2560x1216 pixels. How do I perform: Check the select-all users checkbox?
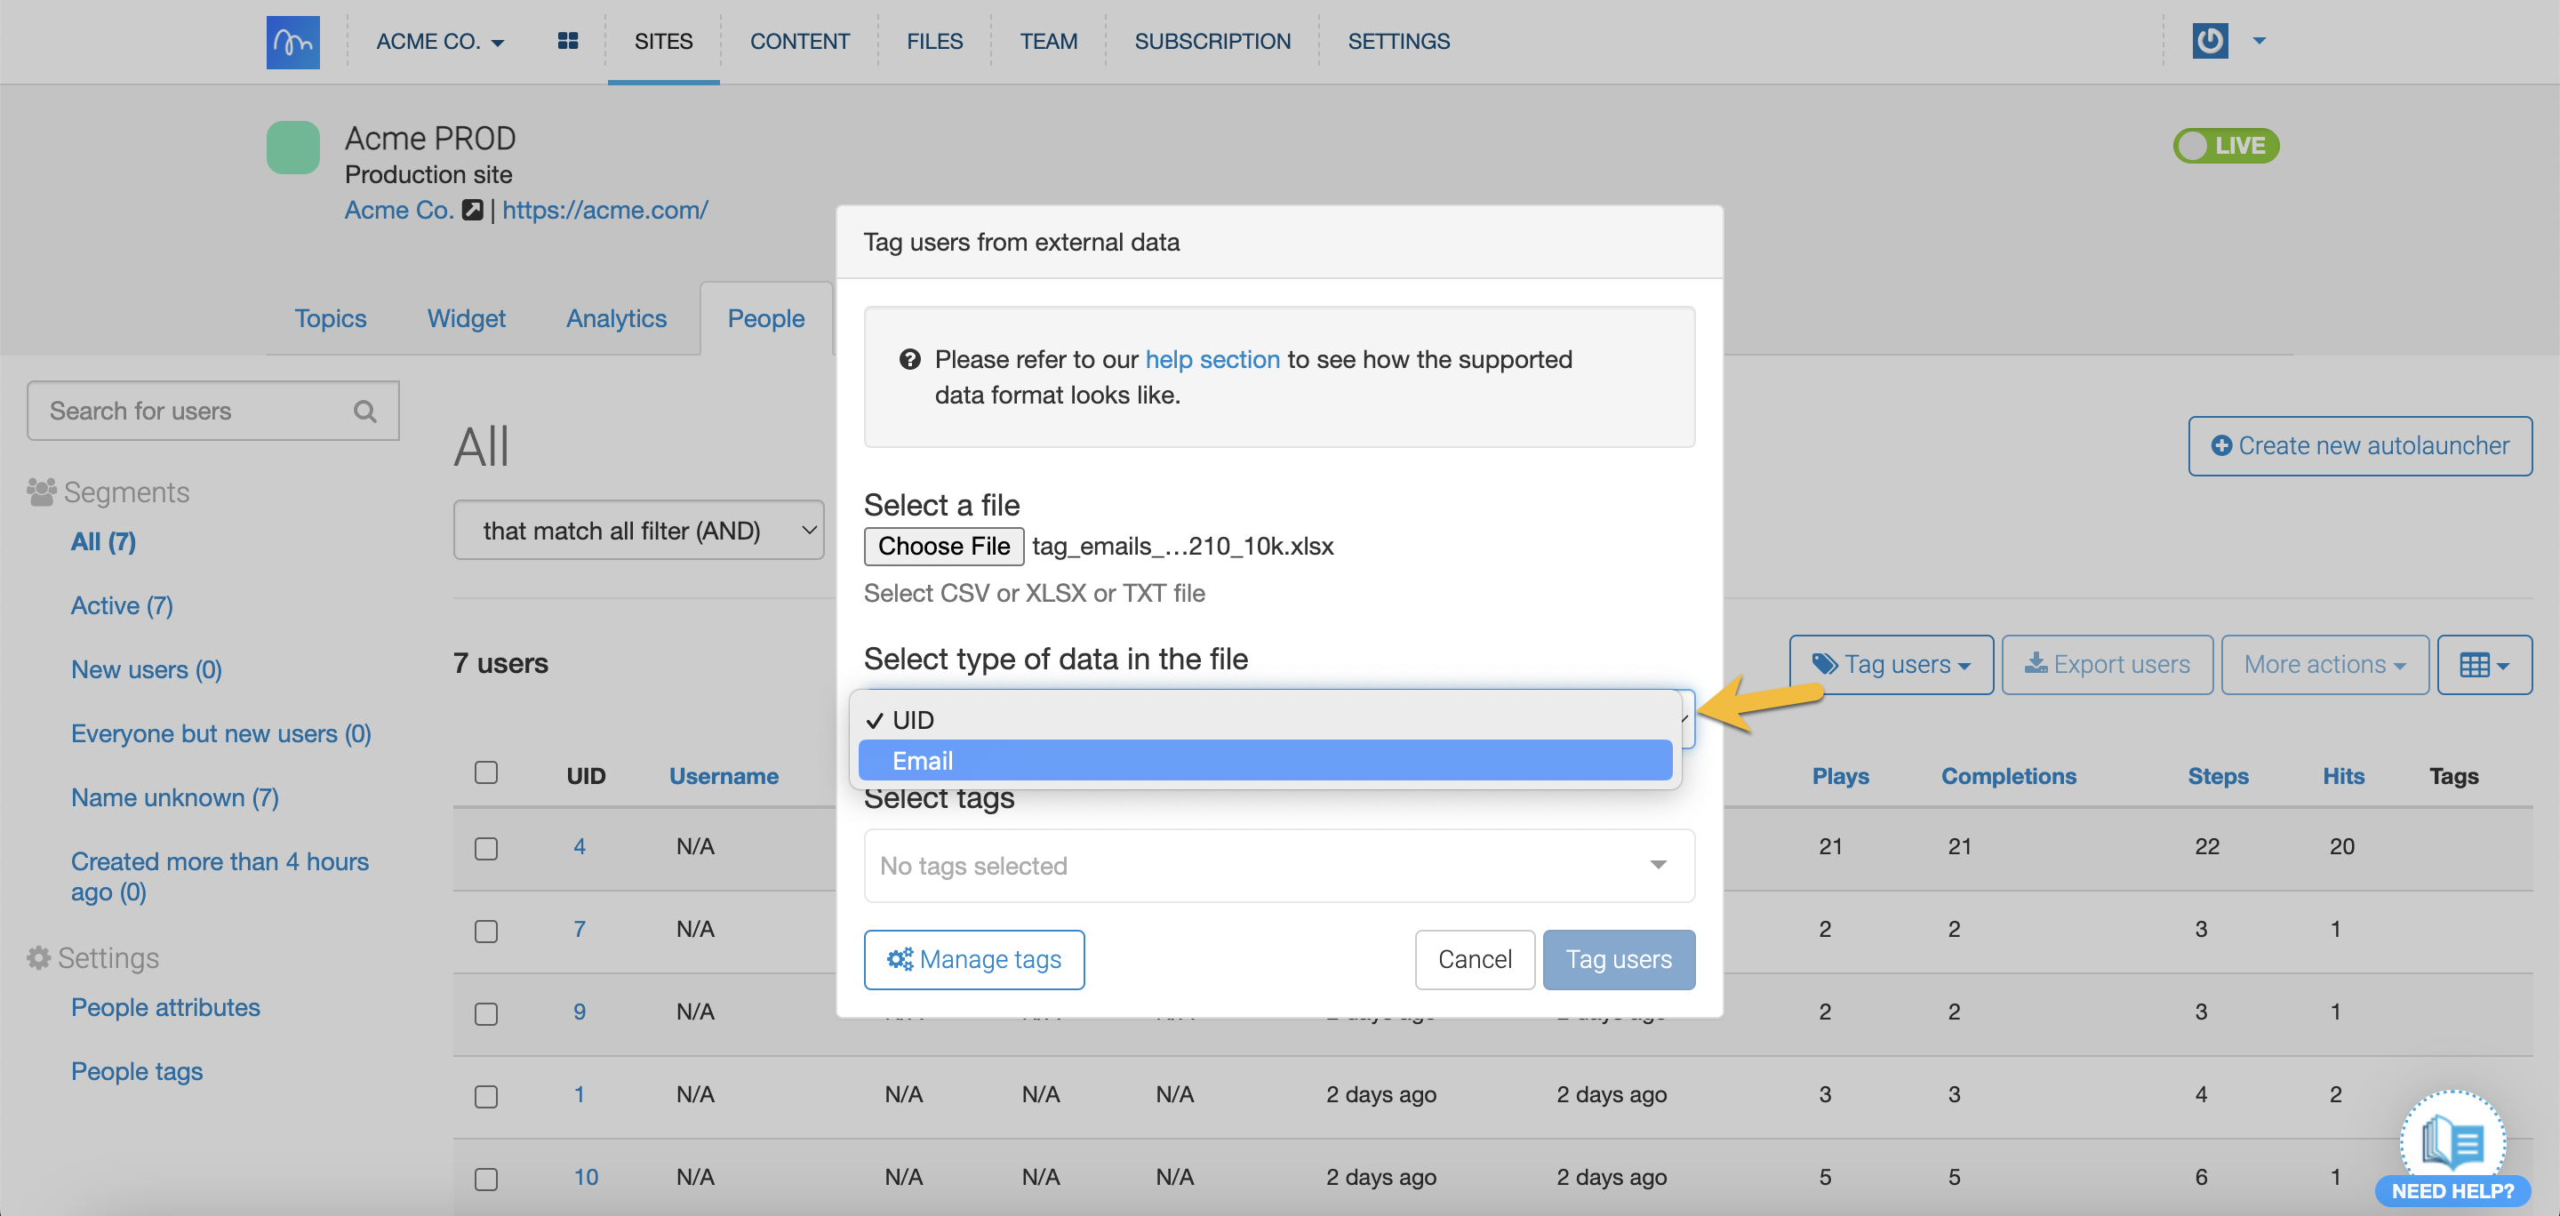[486, 773]
